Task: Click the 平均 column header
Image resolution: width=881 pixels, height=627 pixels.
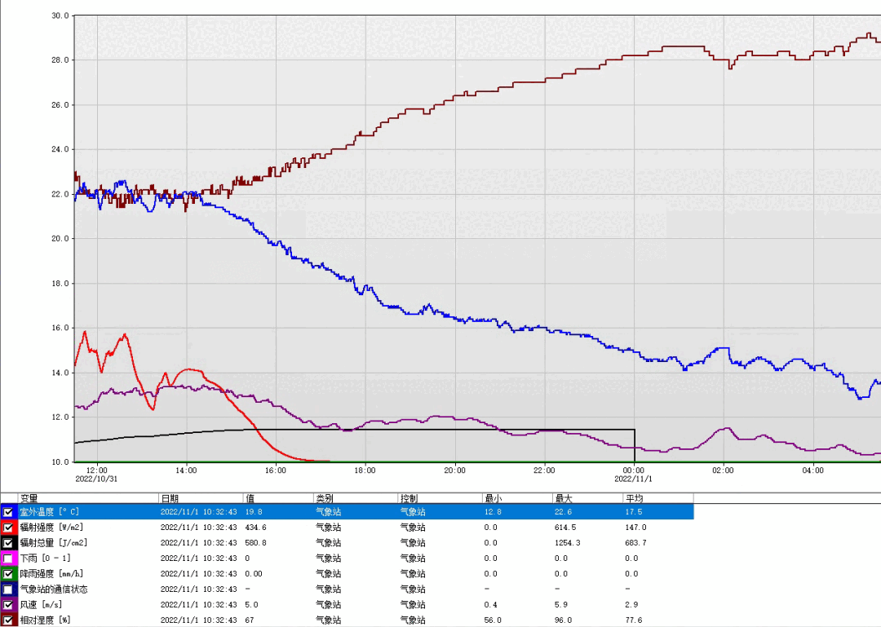Action: [657, 497]
